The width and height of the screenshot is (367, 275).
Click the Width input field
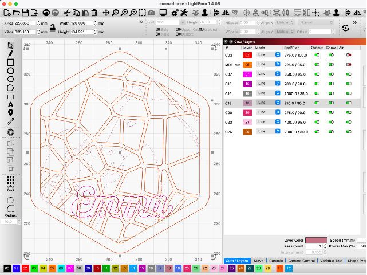[x=82, y=23]
